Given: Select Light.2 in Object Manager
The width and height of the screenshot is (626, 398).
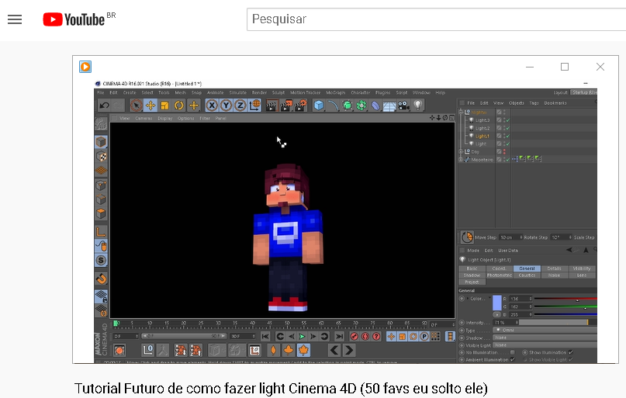Looking at the screenshot, I should click(x=482, y=128).
